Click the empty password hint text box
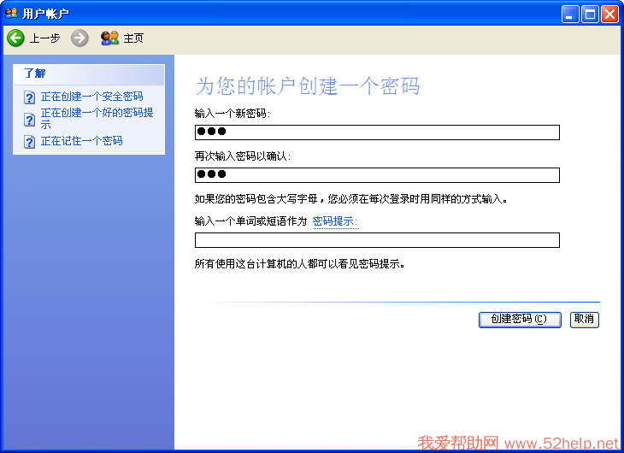Screen dimensions: 624x453 tap(377, 240)
